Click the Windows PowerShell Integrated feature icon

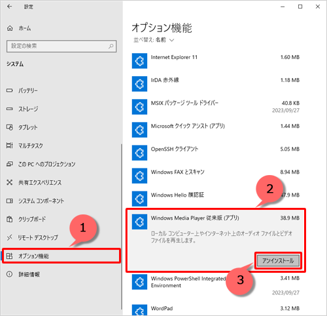pos(139,282)
